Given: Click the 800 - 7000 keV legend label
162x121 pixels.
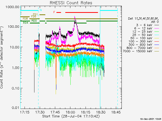Looking at the screenshot, I should pos(139,48).
